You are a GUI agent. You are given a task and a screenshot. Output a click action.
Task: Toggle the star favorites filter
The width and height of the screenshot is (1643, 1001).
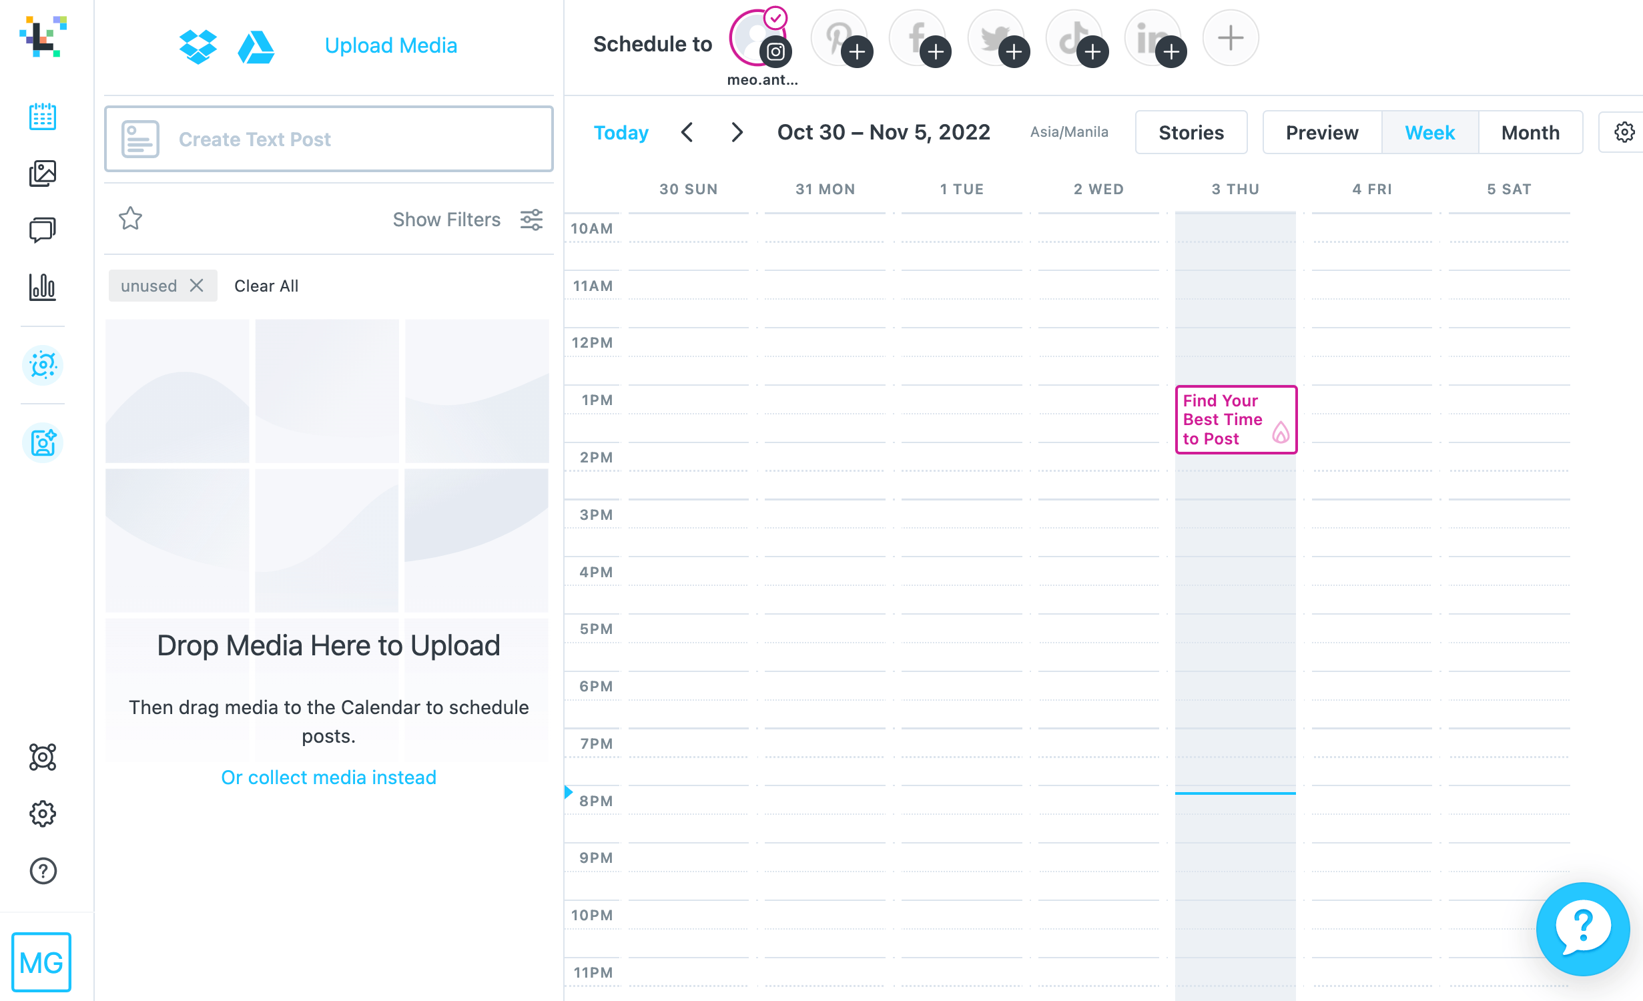click(x=131, y=219)
